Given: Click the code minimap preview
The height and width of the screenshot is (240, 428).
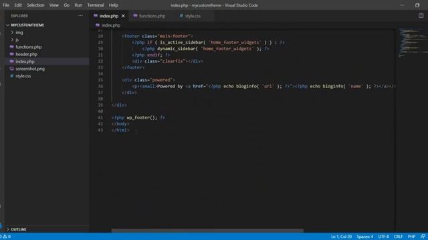Looking at the screenshot, I should tap(413, 43).
